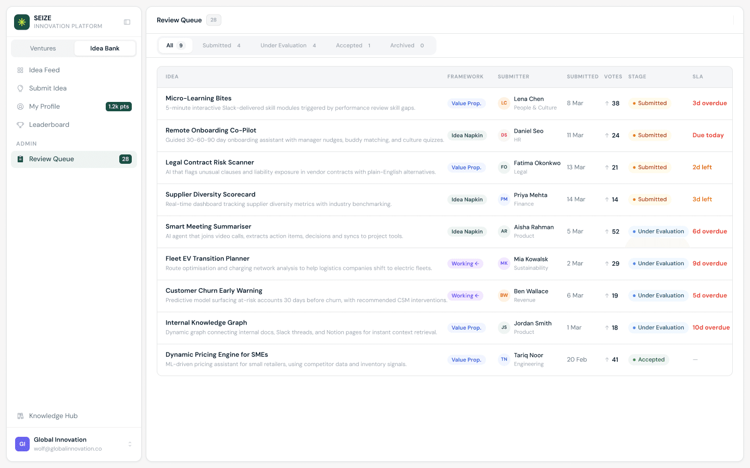Open the Legal Contract Risk Scanner title
Viewport: 750px width, 468px height.
pyautogui.click(x=210, y=163)
